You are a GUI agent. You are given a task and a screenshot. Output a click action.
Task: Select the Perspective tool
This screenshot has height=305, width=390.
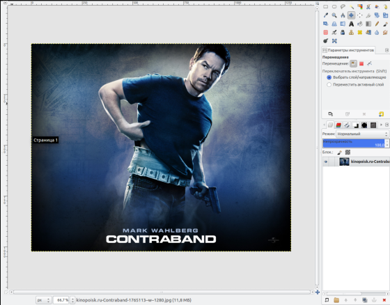[334, 24]
